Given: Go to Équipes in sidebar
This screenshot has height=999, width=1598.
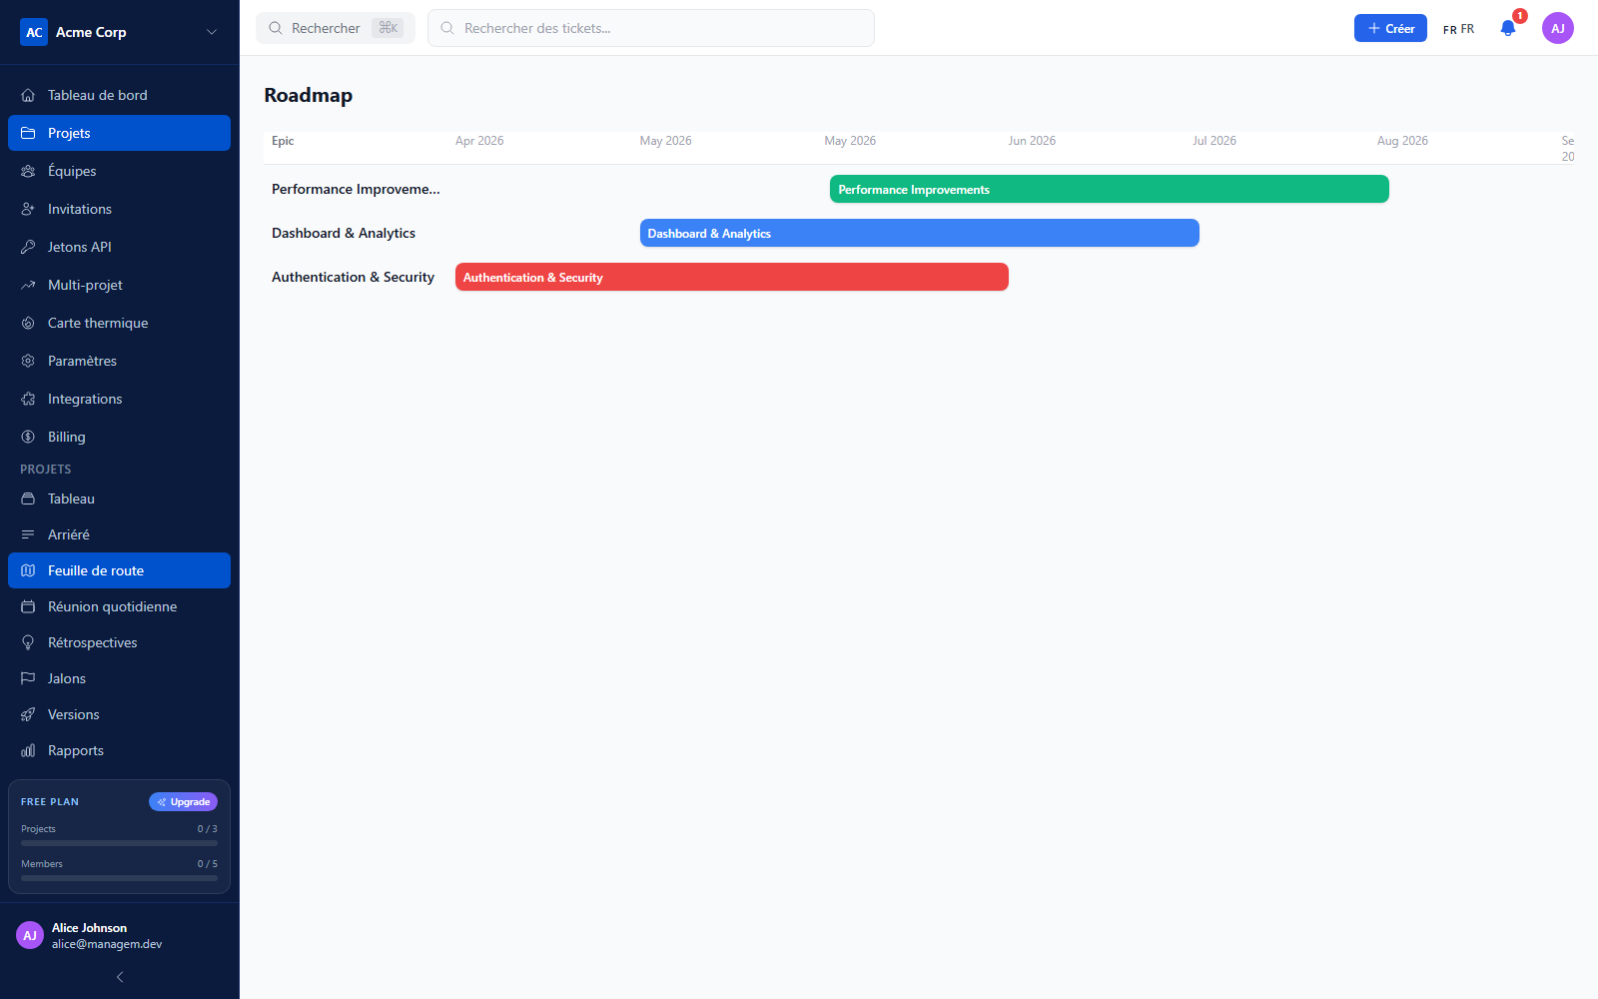Looking at the screenshot, I should coord(119,171).
